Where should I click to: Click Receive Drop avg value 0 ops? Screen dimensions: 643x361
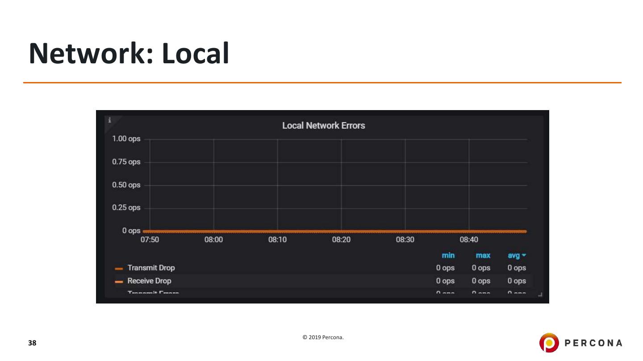pos(517,281)
